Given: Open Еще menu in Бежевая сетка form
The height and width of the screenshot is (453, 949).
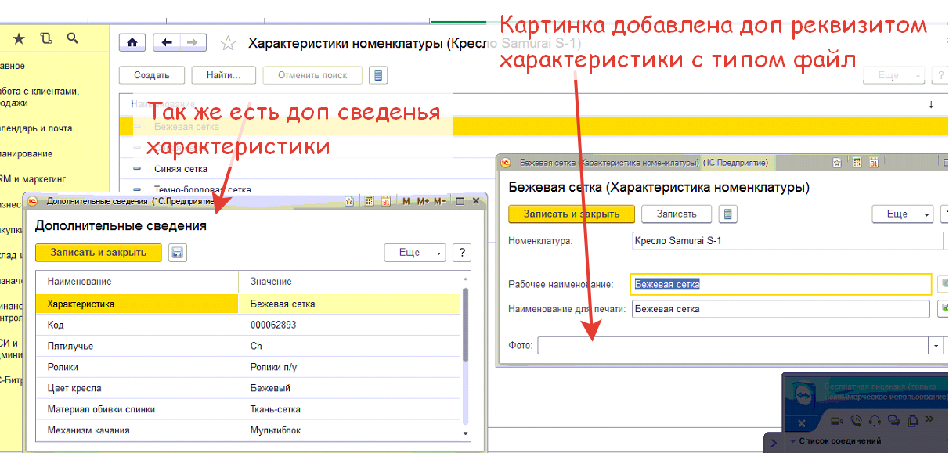Looking at the screenshot, I should point(903,214).
